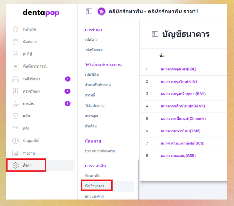Click การรักษา section heading
The height and width of the screenshot is (206, 234).
coord(93,30)
